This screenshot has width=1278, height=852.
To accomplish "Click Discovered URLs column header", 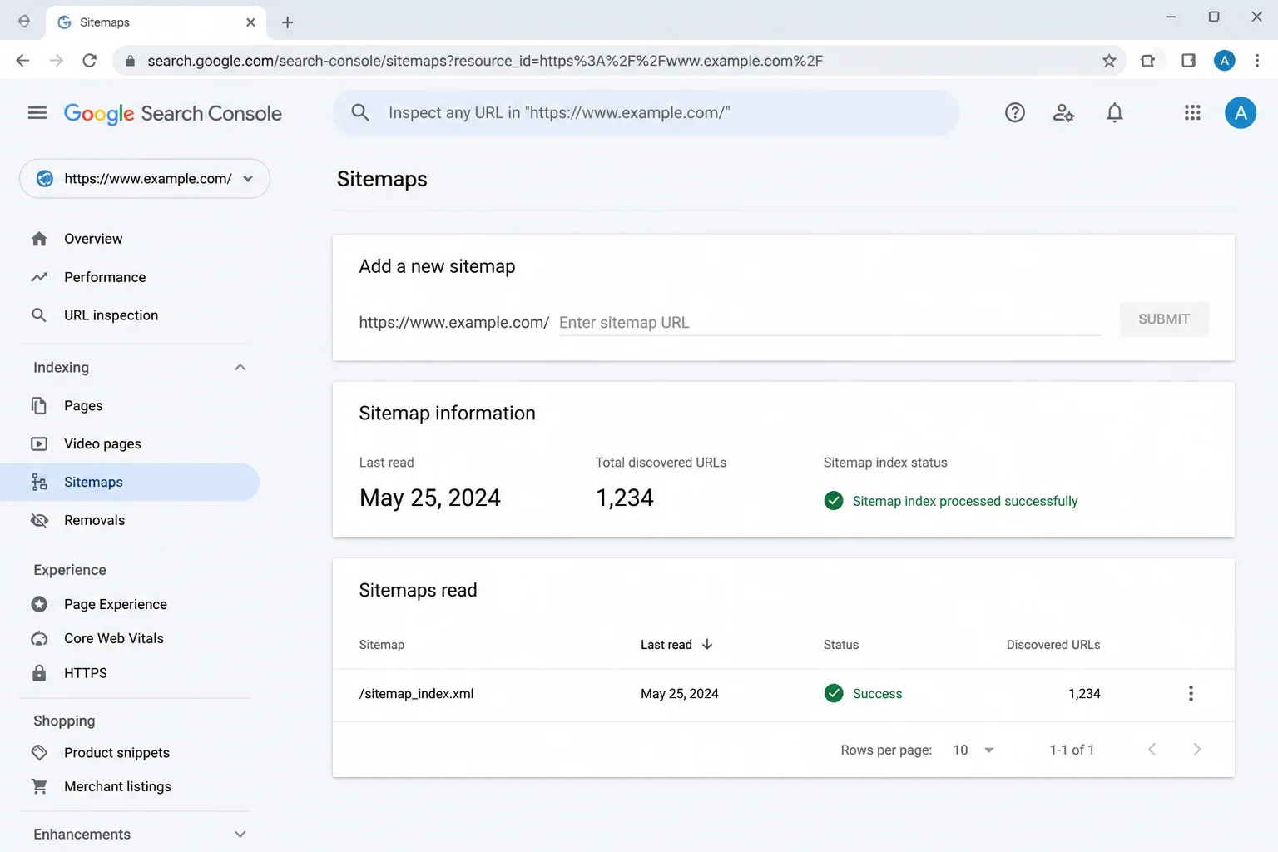I will [1053, 645].
